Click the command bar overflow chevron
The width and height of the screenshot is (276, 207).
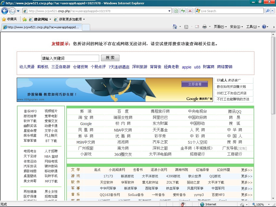(274, 27)
